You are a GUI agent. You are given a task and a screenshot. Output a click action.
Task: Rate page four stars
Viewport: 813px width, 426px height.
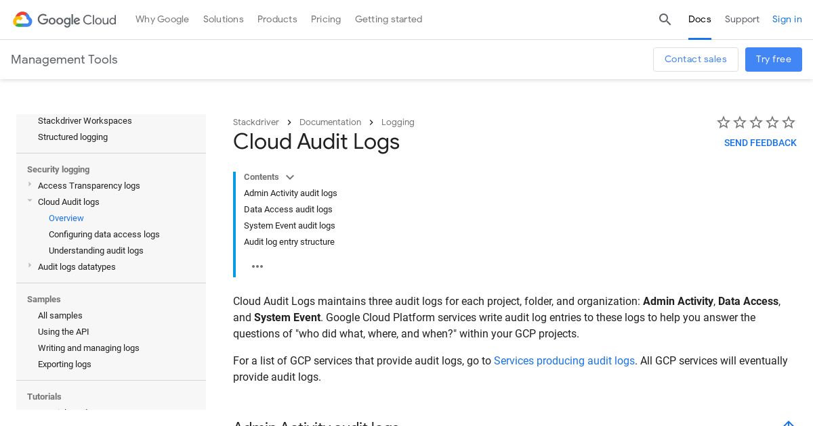click(772, 122)
